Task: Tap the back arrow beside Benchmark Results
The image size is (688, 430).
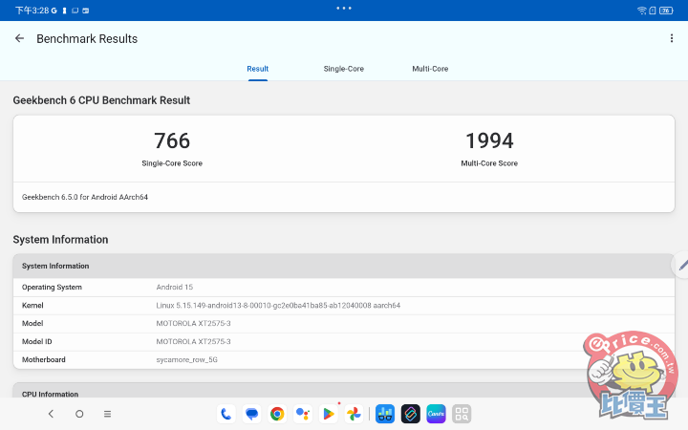Action: (x=19, y=39)
